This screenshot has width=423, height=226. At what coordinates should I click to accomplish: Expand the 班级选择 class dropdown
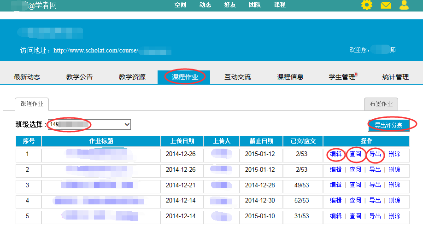(x=89, y=124)
